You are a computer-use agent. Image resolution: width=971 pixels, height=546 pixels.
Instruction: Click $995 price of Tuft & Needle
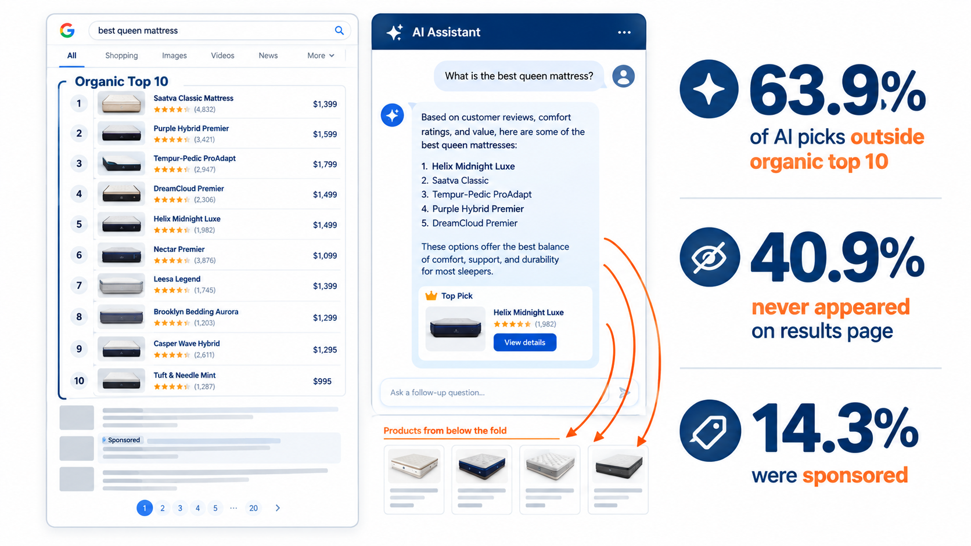tap(322, 381)
